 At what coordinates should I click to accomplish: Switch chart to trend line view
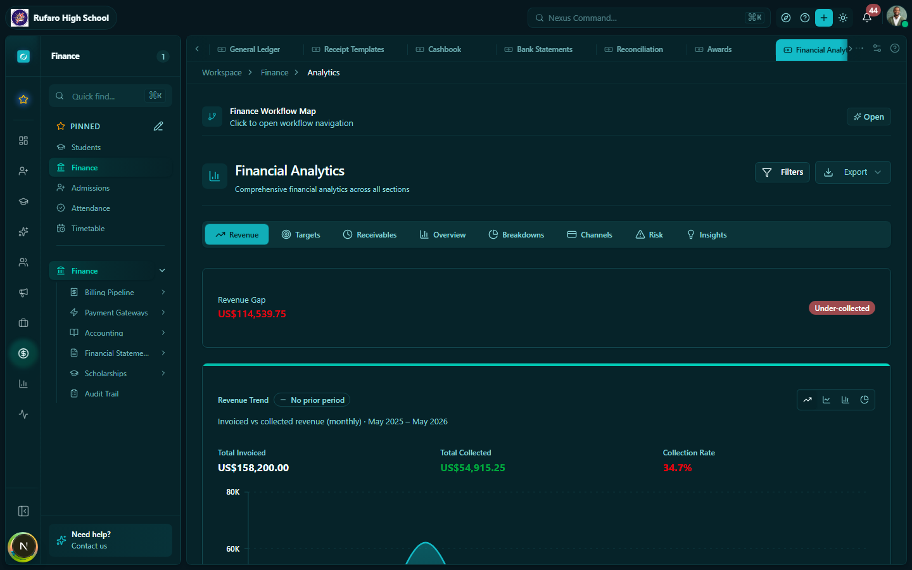coord(807,400)
